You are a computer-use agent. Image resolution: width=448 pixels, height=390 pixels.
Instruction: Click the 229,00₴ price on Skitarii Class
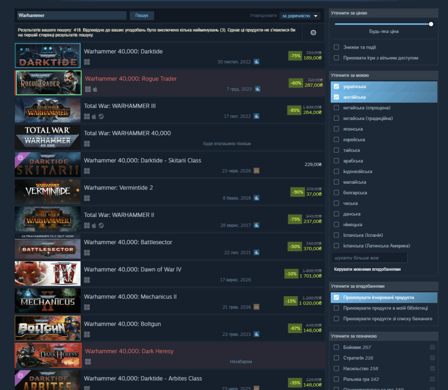coord(313,164)
